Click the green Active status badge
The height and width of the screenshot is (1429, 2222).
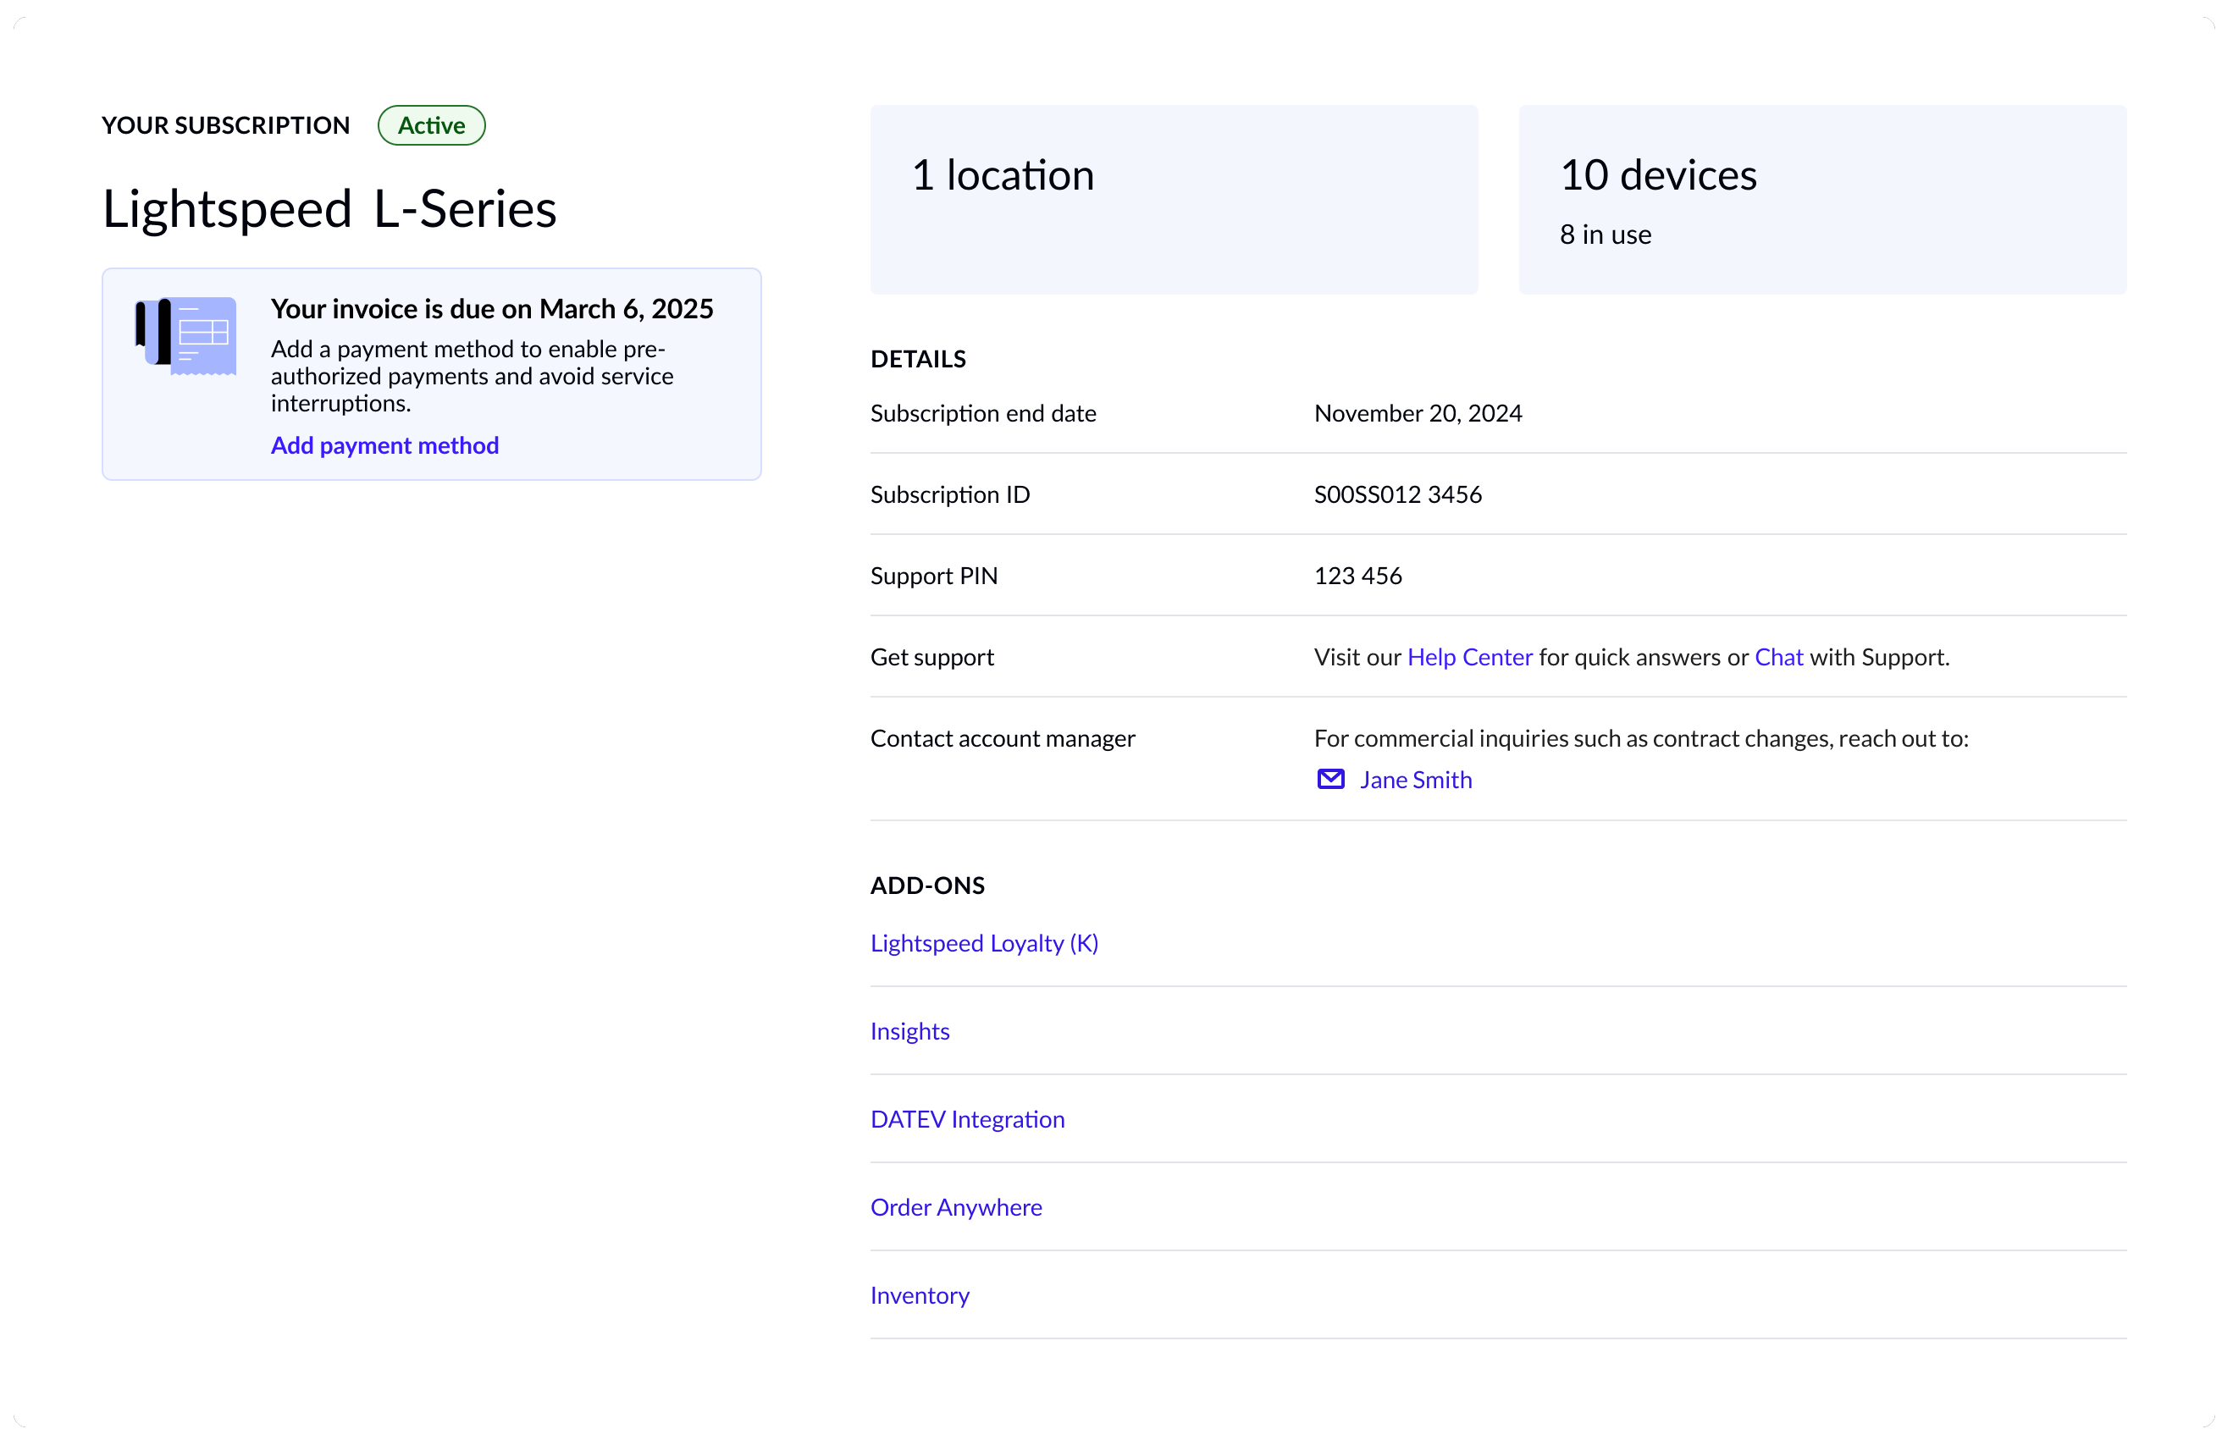click(431, 125)
